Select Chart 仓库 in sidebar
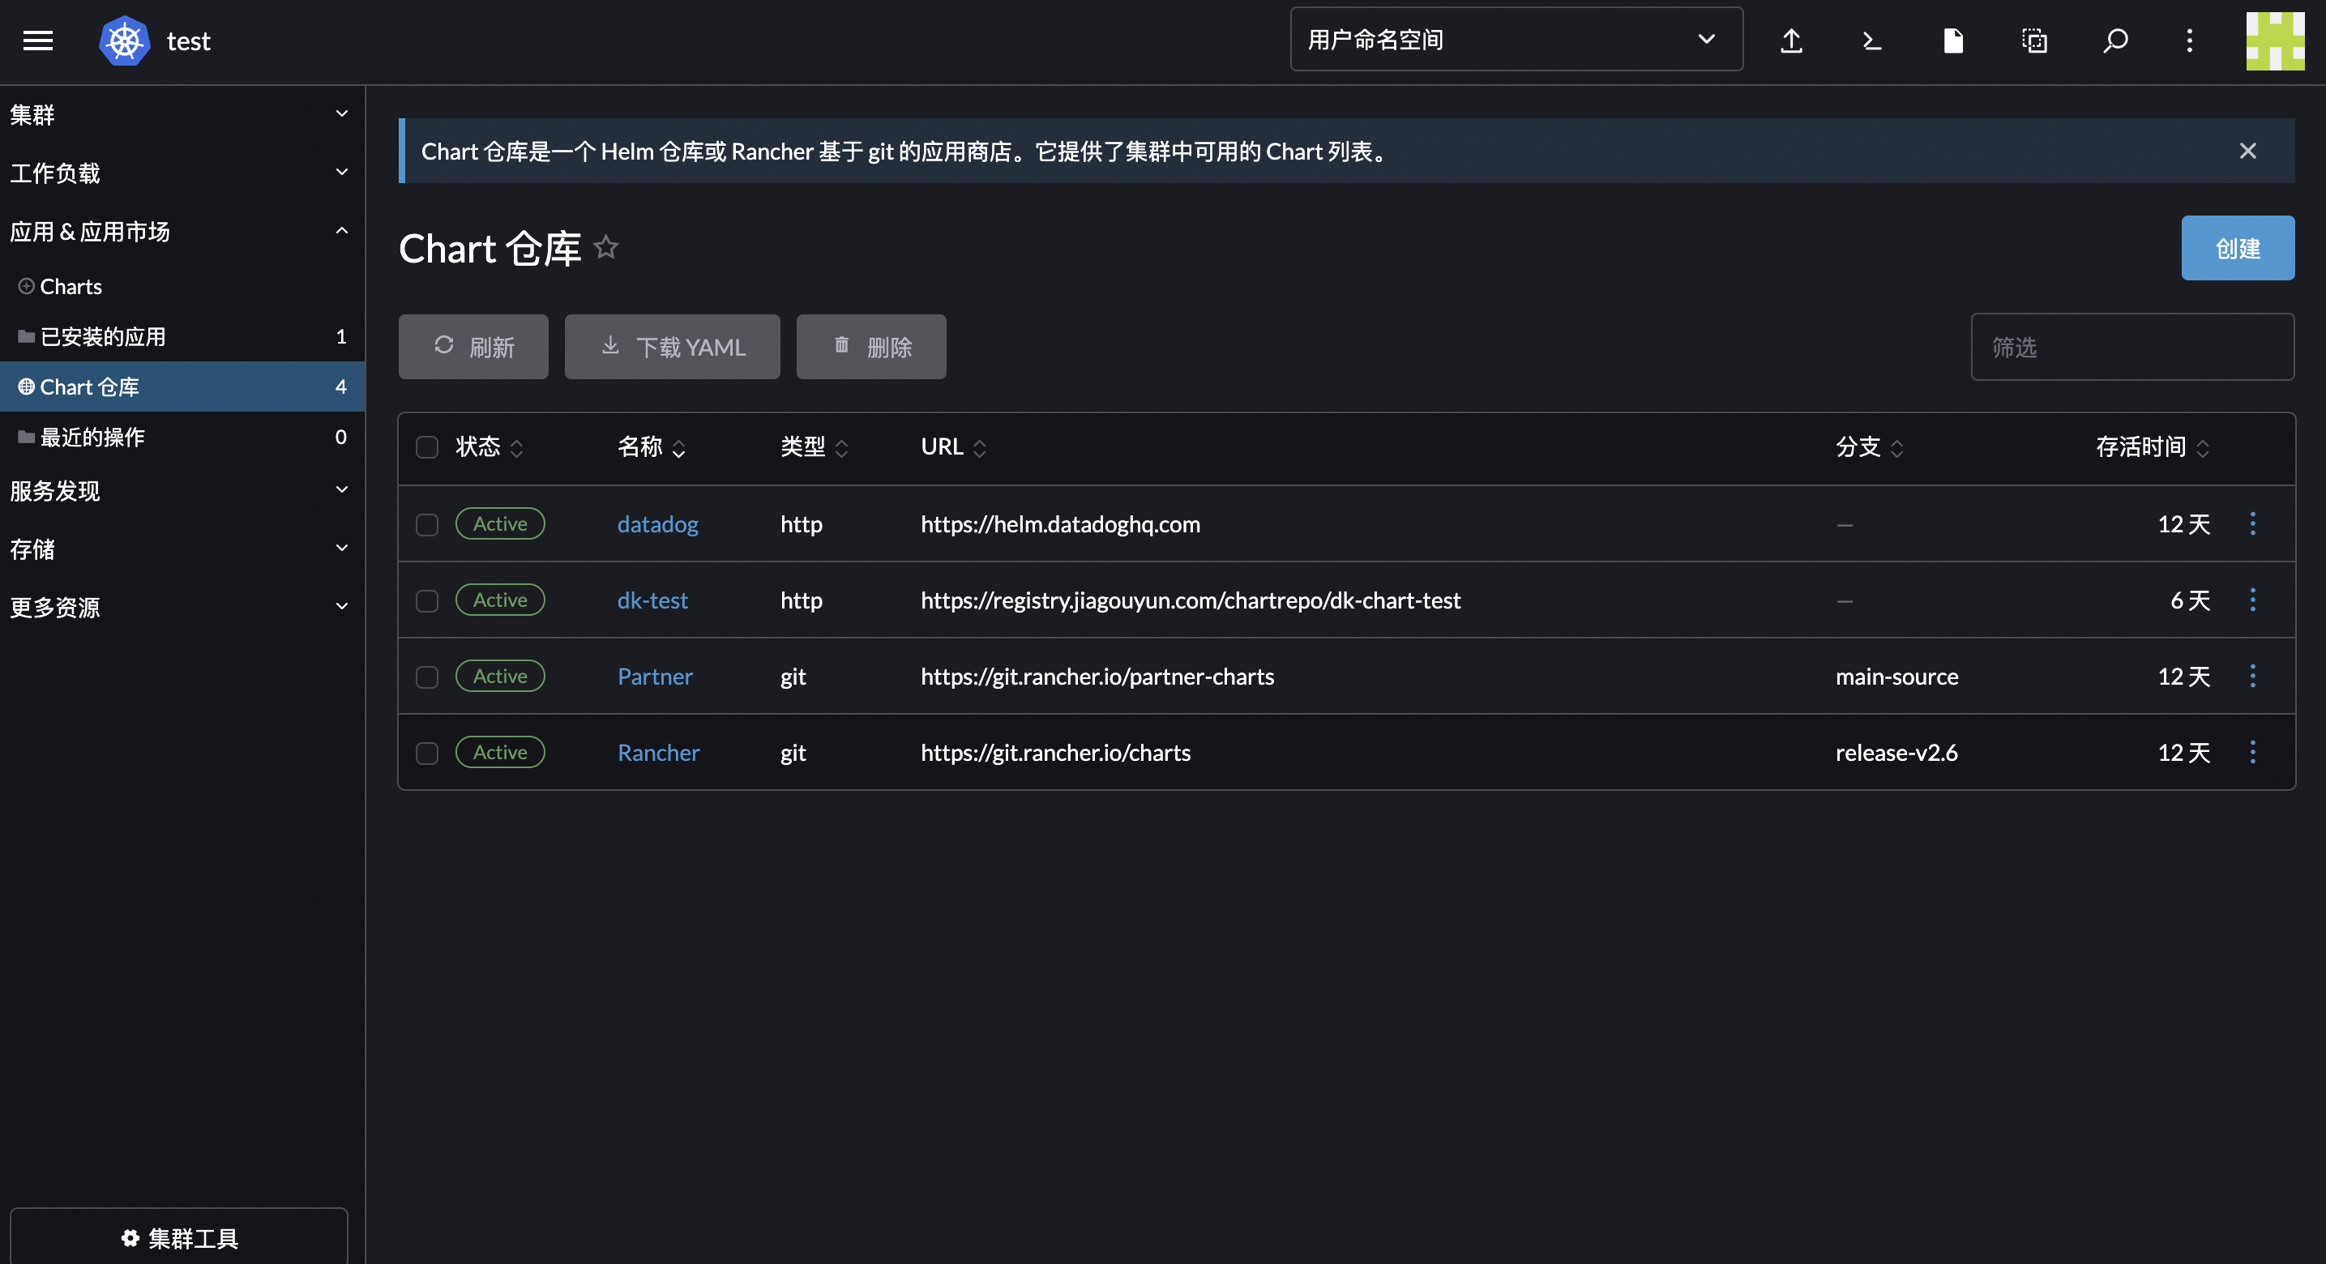Screen dimensions: 2326x1264 click(182, 386)
